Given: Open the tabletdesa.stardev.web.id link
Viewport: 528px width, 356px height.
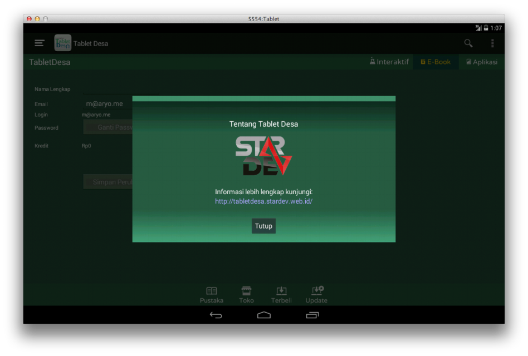Looking at the screenshot, I should click(263, 201).
